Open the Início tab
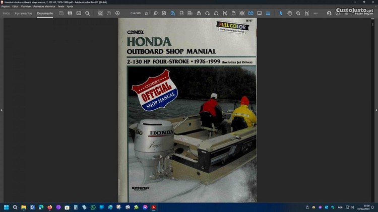The image size is (378, 212). point(7,13)
